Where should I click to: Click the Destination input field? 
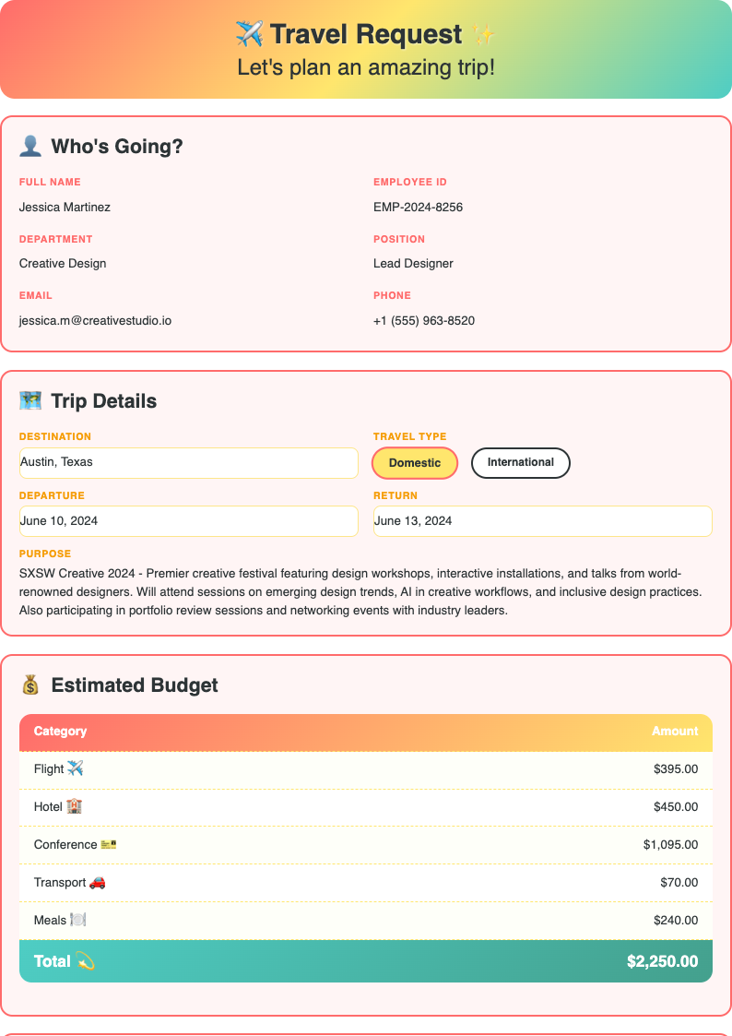189,462
